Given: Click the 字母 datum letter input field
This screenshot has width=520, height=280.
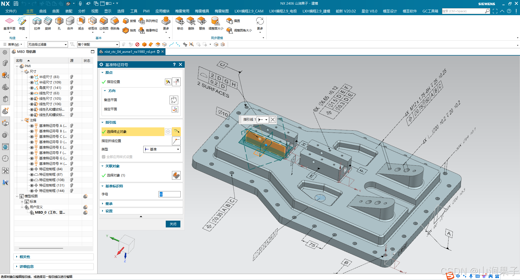Looking at the screenshot, I should (170, 194).
